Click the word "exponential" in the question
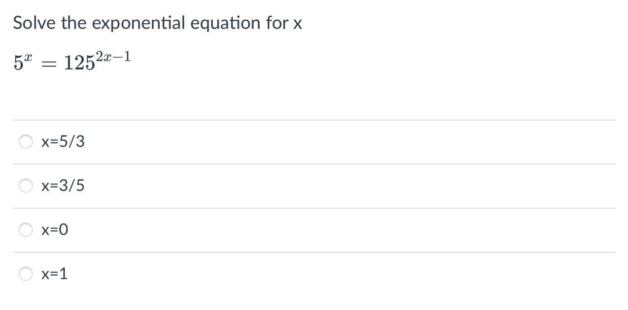628x310 pixels. 138,23
